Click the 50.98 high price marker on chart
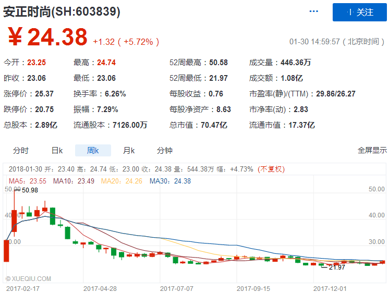Screen dimensions: 389x293 coord(30,190)
